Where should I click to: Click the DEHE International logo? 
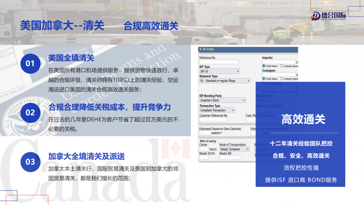tap(328, 15)
